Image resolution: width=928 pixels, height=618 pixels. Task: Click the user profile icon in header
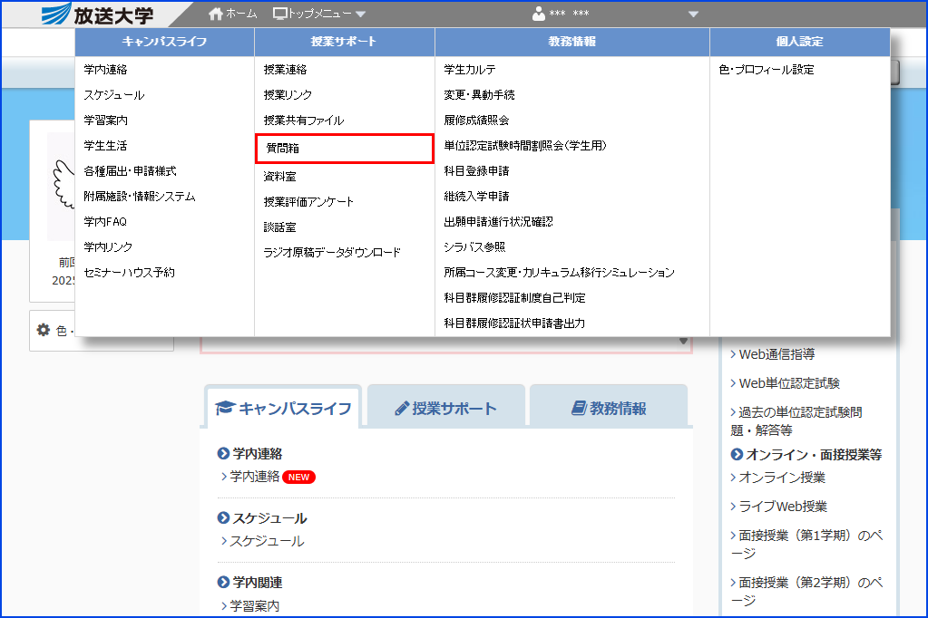pos(539,14)
